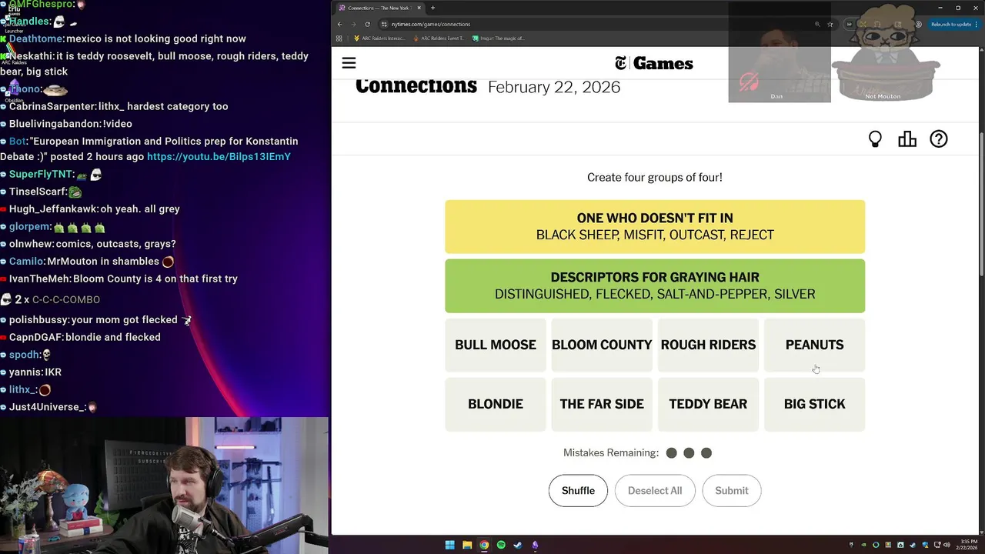Viewport: 985px width, 554px height.
Task: Click the Deselect All button
Action: click(655, 491)
